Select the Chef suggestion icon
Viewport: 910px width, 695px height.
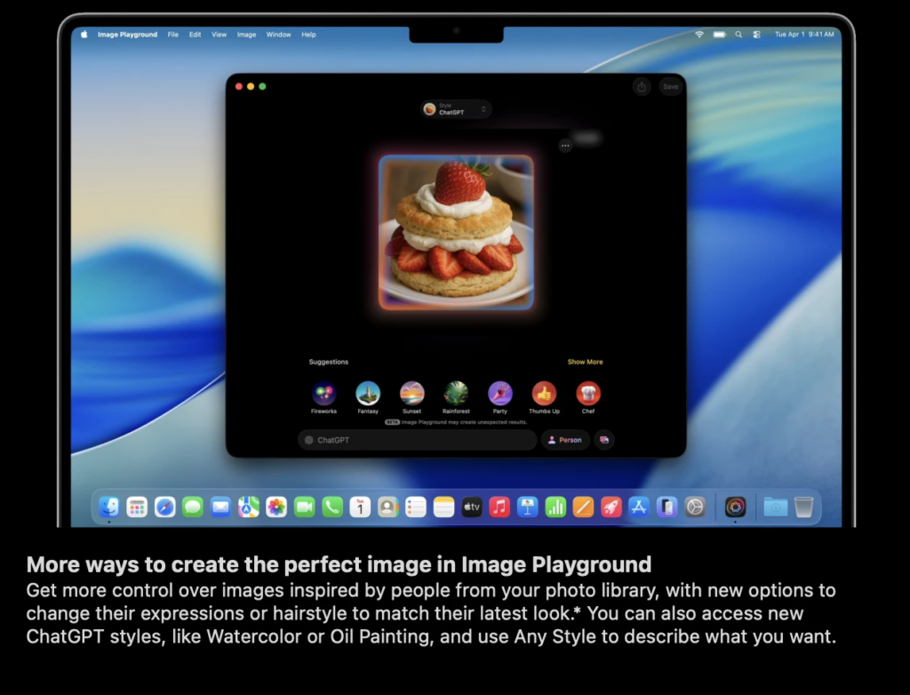click(x=588, y=394)
